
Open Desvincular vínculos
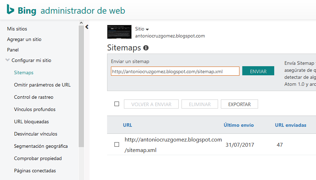pos(36,134)
